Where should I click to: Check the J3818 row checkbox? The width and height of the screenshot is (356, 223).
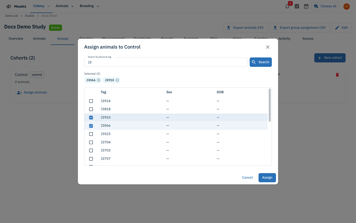pos(91,109)
